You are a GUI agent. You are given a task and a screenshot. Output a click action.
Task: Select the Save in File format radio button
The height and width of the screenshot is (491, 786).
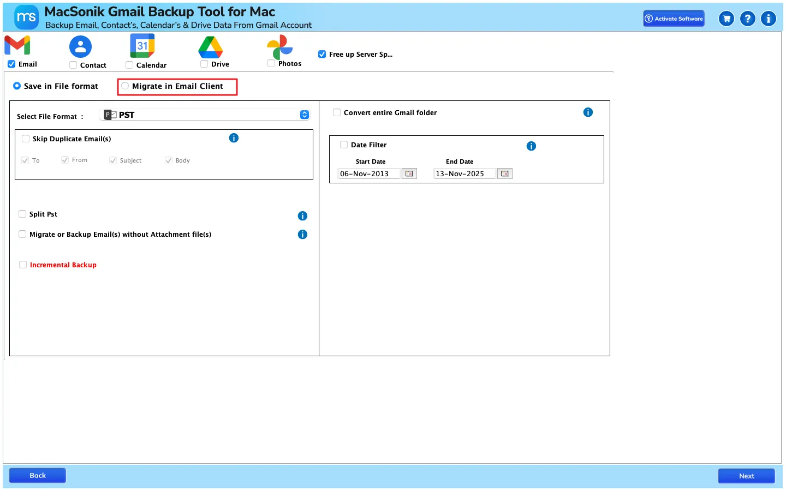point(17,86)
